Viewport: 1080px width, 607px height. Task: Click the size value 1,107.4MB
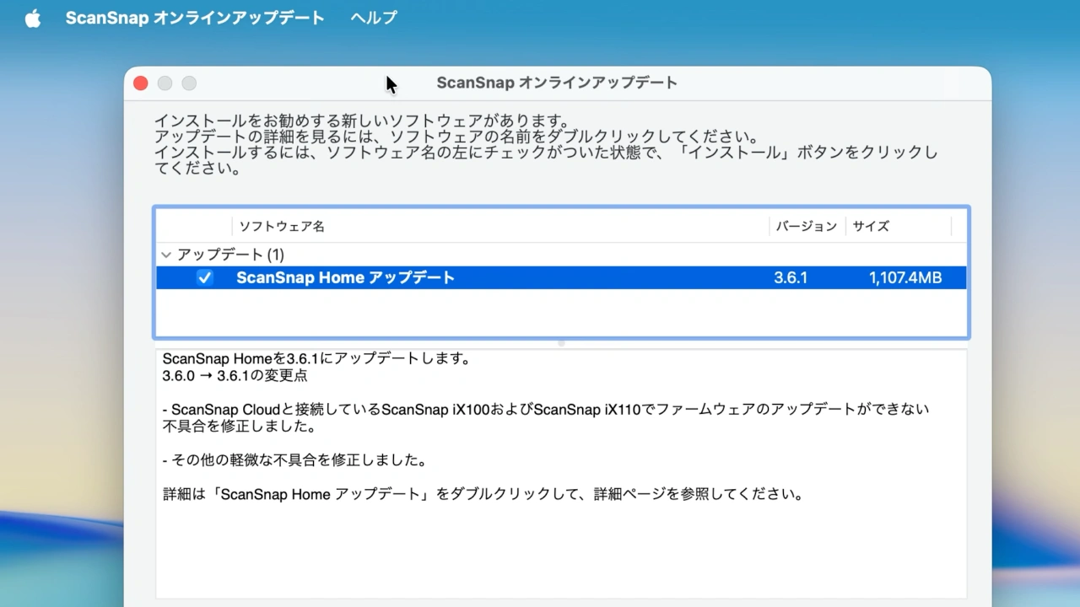pos(905,277)
